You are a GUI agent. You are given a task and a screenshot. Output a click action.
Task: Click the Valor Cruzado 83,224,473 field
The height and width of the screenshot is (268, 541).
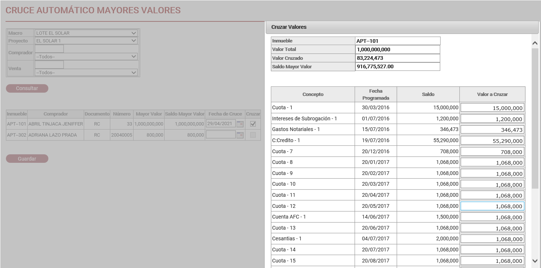pyautogui.click(x=398, y=58)
